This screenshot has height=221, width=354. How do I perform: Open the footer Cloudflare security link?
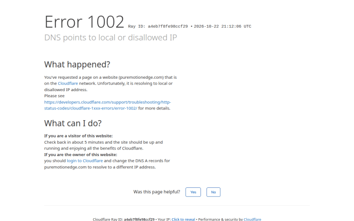point(252,219)
